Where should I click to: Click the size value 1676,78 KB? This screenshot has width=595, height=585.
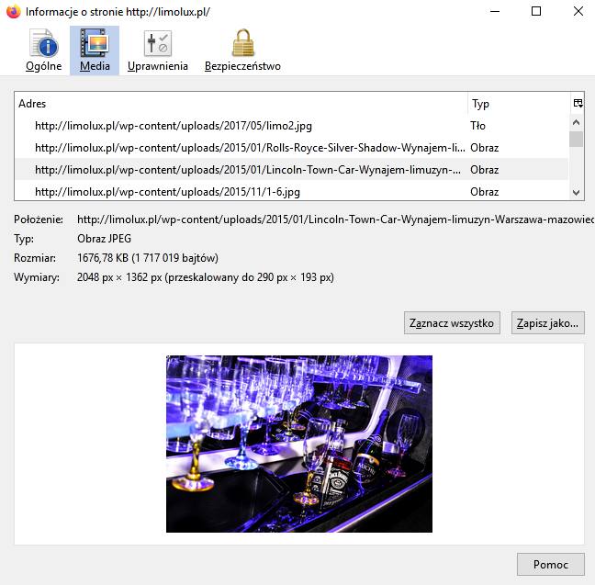coord(148,258)
